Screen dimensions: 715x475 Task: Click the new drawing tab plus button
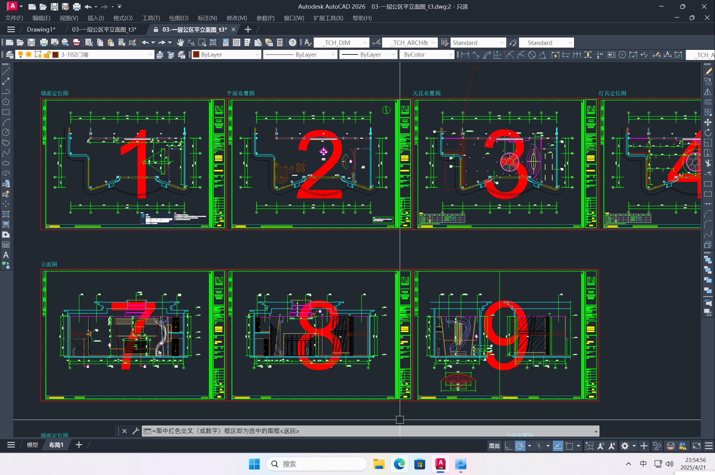click(x=248, y=30)
